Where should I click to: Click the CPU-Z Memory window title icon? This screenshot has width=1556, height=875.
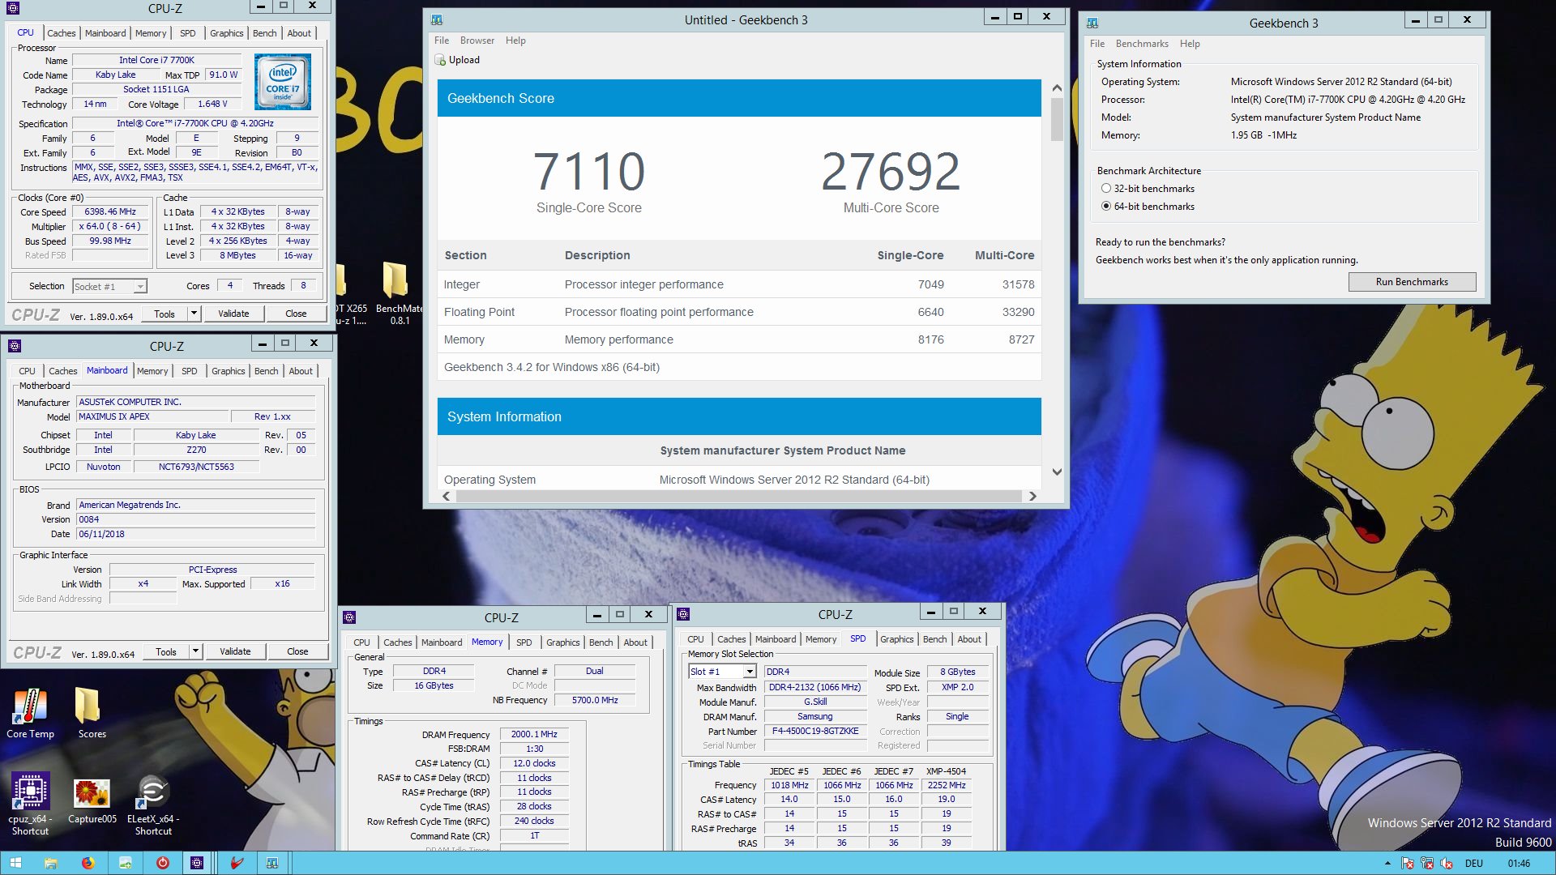pos(349,617)
